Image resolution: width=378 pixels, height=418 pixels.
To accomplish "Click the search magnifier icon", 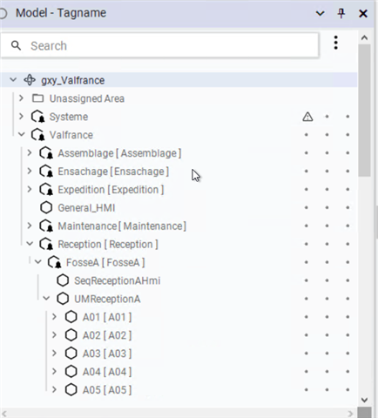I will tap(16, 45).
